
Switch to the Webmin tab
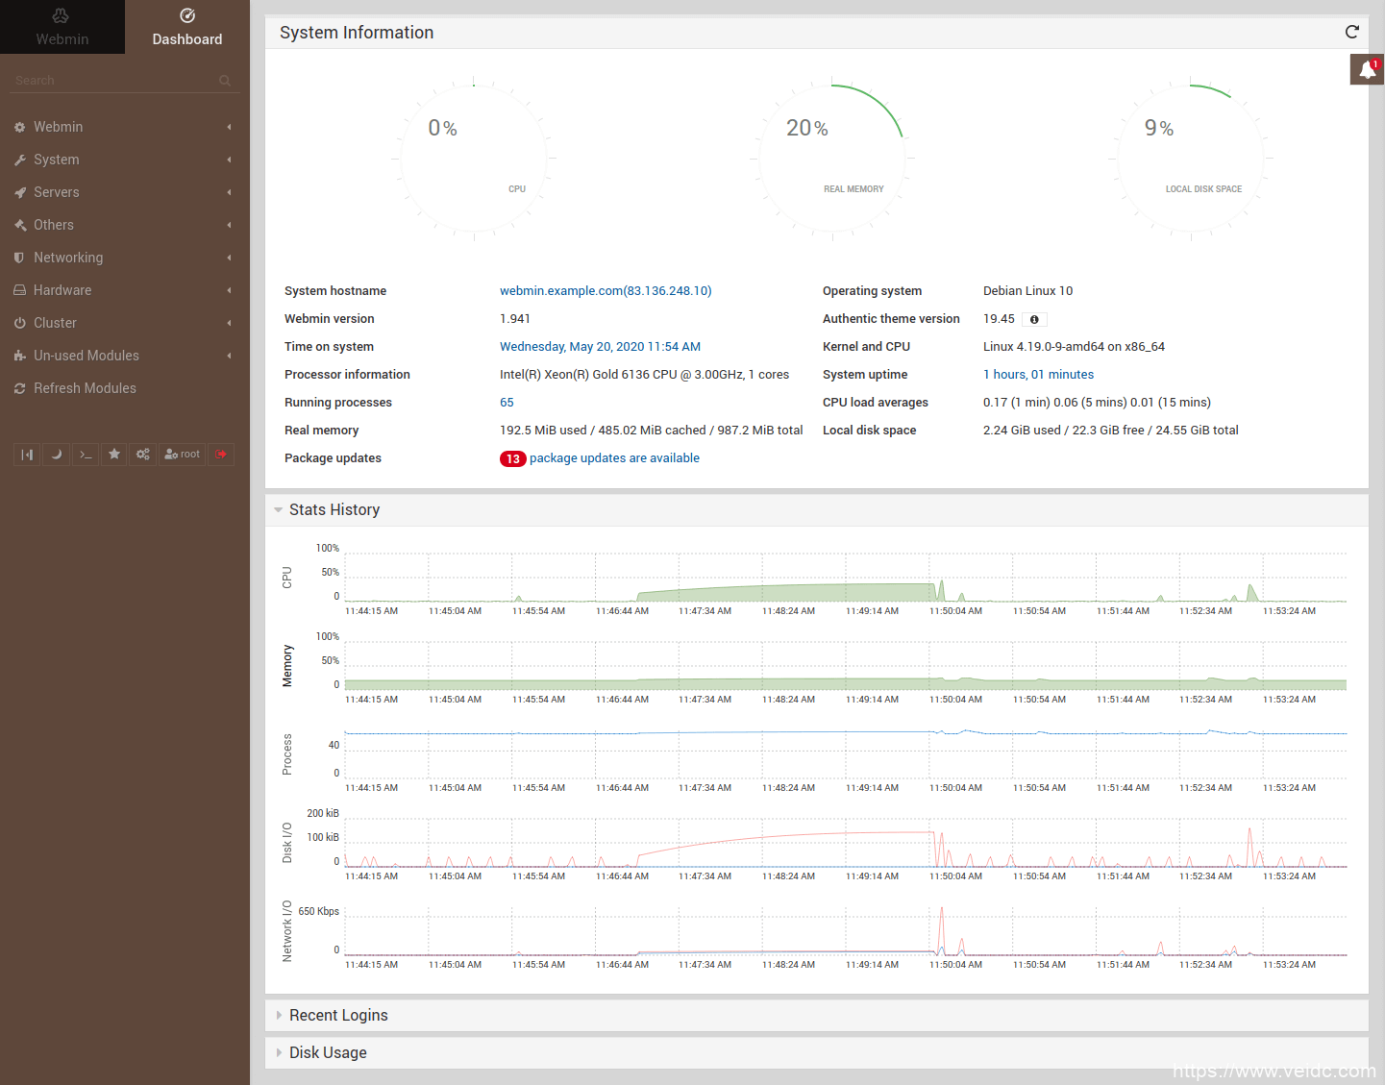[x=62, y=27]
